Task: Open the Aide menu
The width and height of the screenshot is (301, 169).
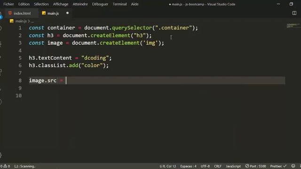Action: pyautogui.click(x=135, y=4)
